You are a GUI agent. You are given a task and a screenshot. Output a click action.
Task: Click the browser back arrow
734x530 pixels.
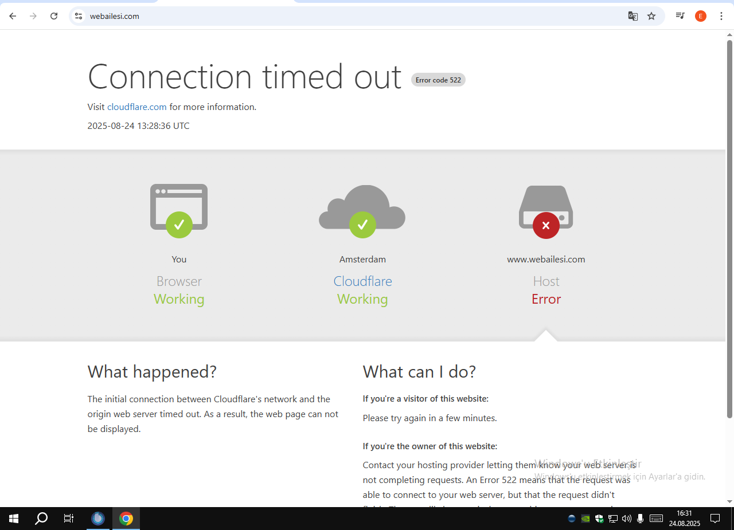[x=13, y=16]
